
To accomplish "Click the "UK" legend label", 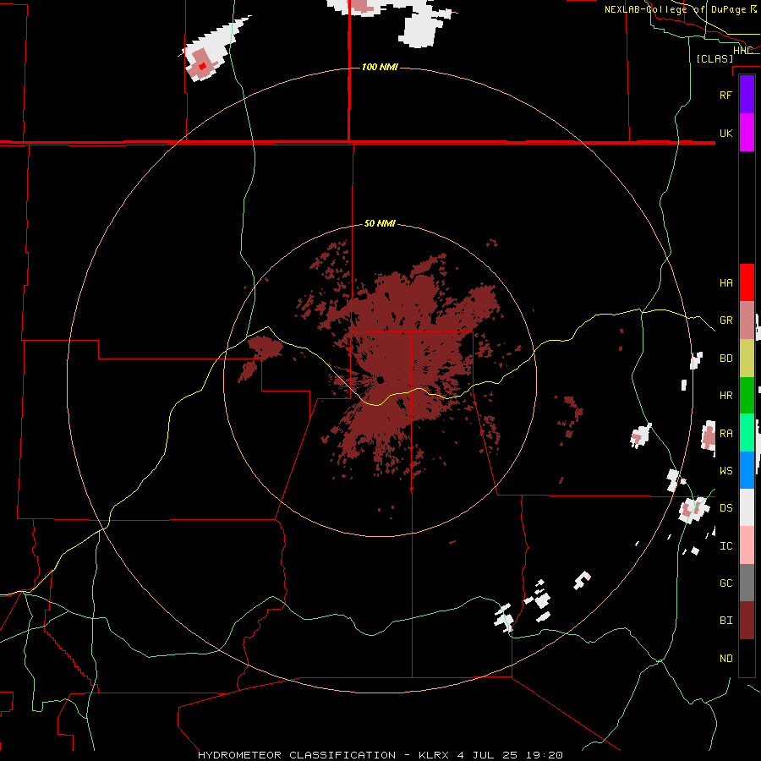I will click(x=725, y=133).
